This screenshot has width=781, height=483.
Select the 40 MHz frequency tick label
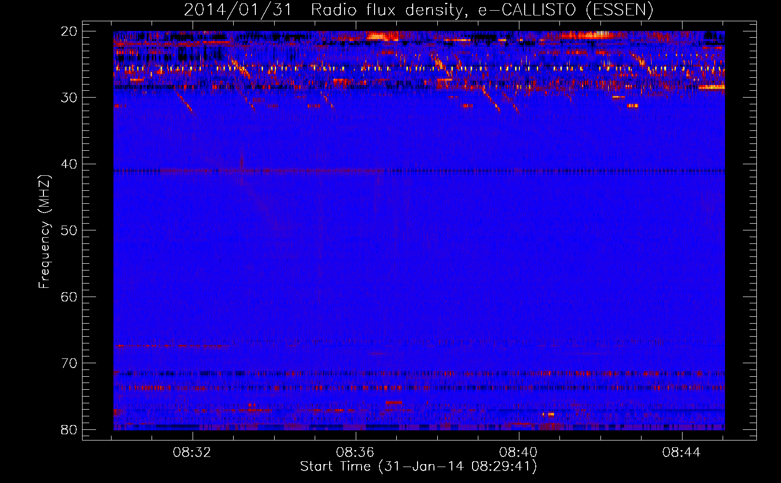click(x=70, y=164)
